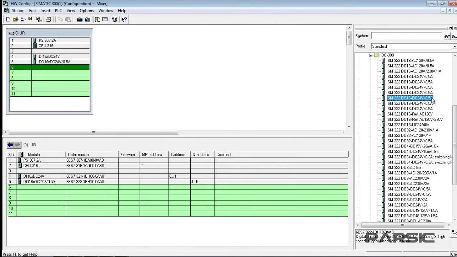The width and height of the screenshot is (457, 257).
Task: Create a new station with New icon
Action: [8, 20]
